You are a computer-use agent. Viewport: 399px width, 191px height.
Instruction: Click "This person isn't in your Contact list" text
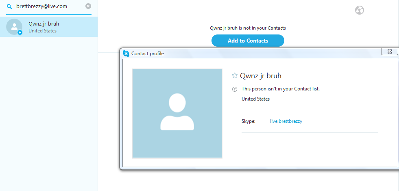tap(281, 89)
